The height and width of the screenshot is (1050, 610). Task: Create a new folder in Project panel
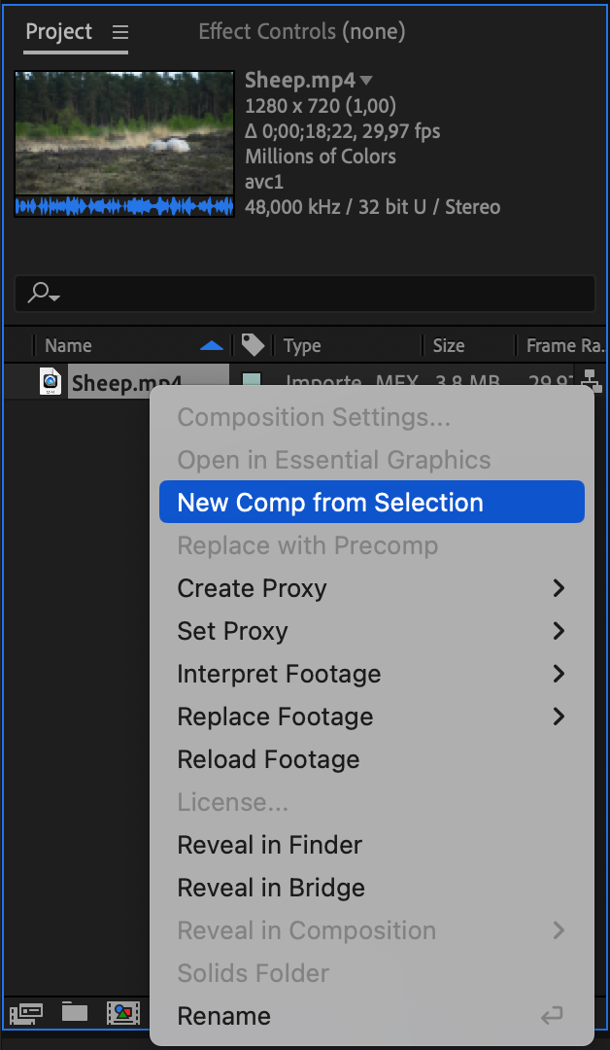(x=75, y=1012)
